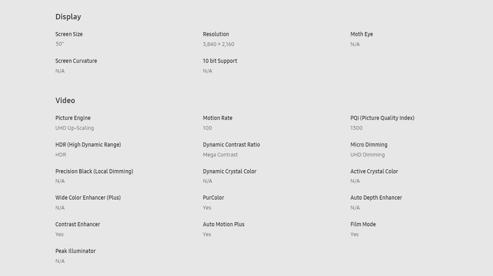Click the Auto Motion Plus label

[223, 224]
